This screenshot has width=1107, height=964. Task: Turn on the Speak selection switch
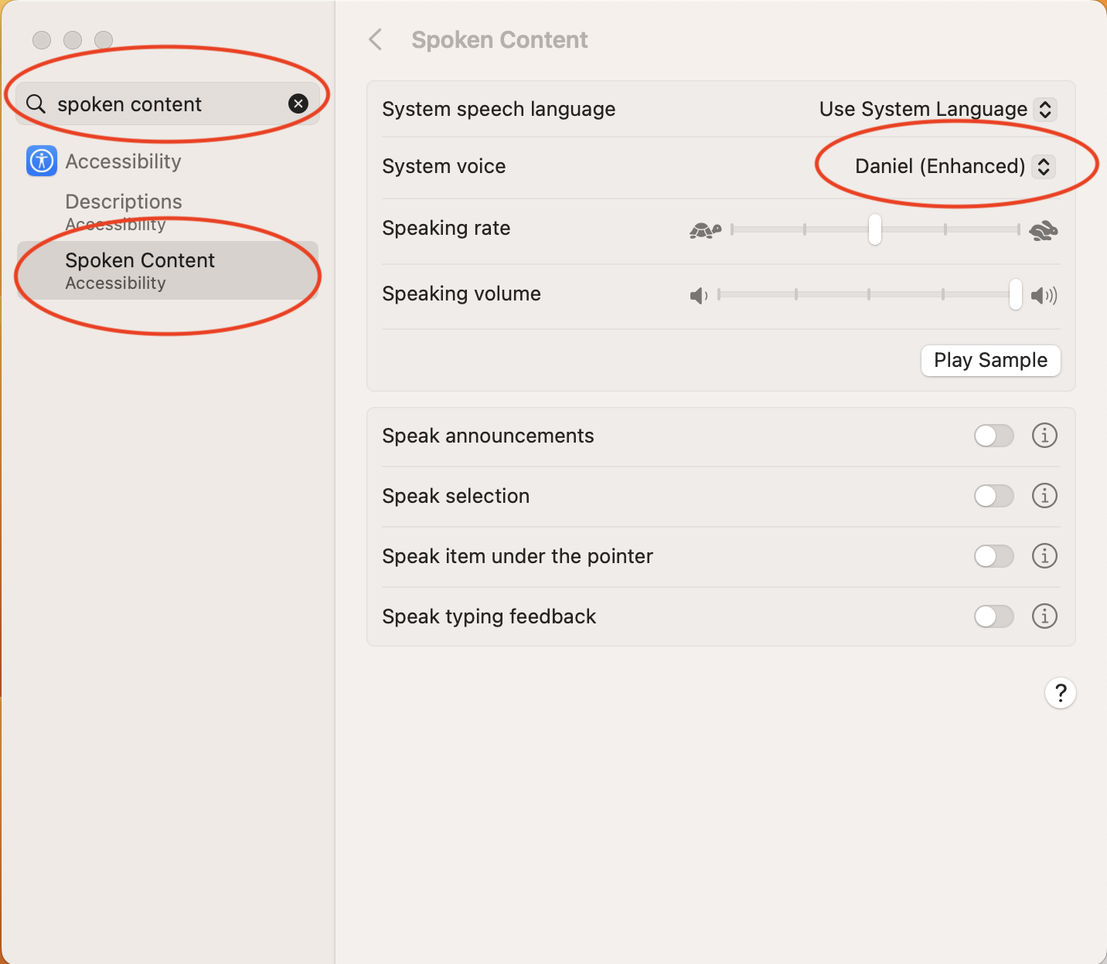[994, 496]
